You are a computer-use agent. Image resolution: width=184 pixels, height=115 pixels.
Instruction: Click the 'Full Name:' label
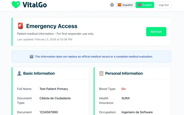[25, 89]
